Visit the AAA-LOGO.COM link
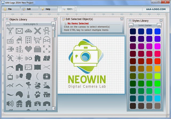 tap(156, 9)
